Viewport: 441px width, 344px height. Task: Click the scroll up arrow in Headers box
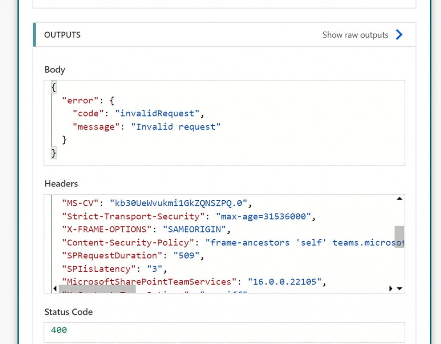399,199
